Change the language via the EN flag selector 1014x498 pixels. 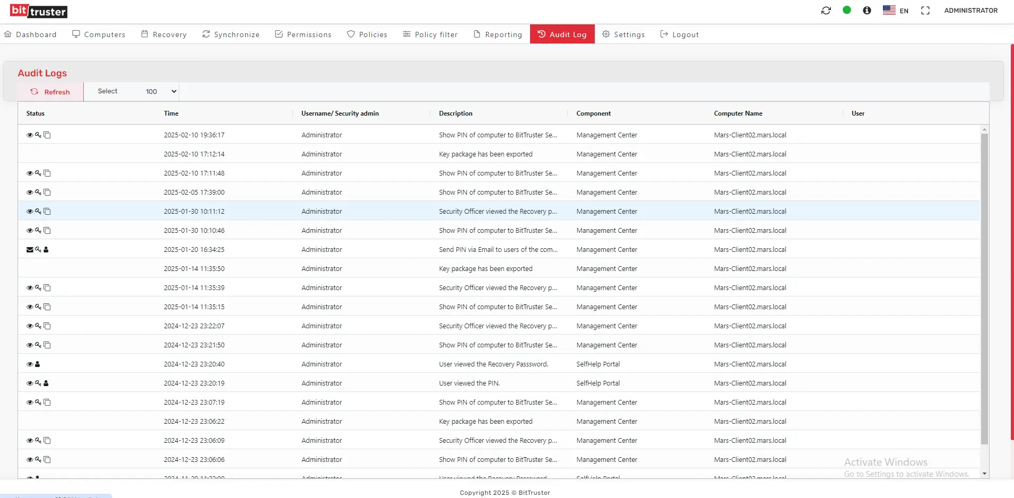(x=896, y=10)
